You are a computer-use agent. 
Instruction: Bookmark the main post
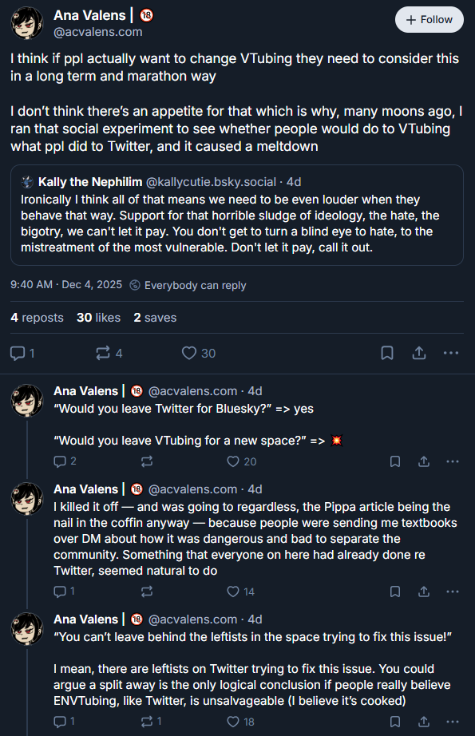click(x=386, y=353)
